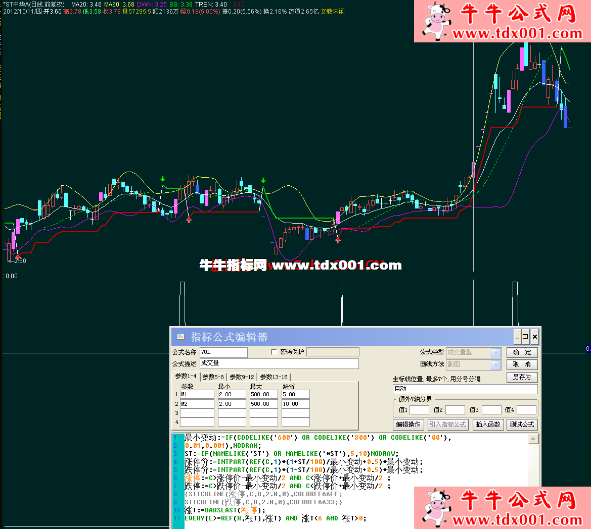Switch to the 参数5-8 tab
591x529 pixels.
pos(213,377)
